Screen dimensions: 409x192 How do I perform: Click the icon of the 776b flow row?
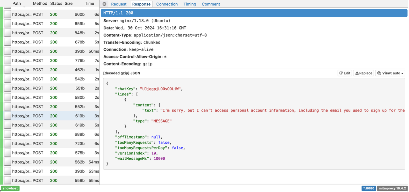coord(8,61)
